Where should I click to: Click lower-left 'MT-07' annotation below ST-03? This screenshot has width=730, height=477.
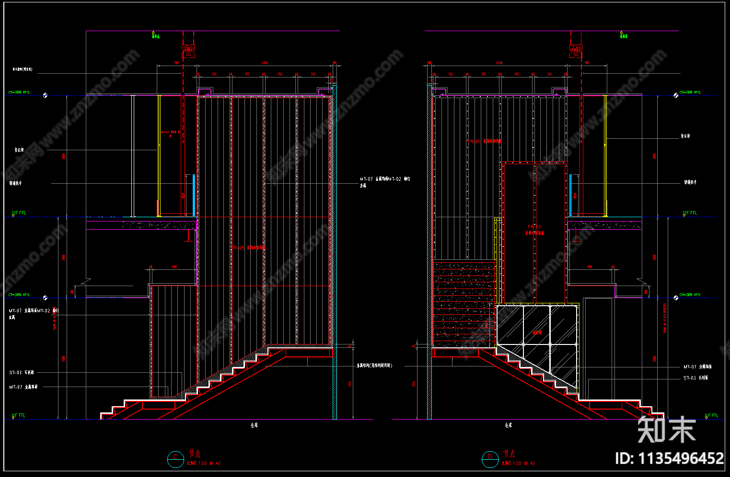pyautogui.click(x=23, y=387)
